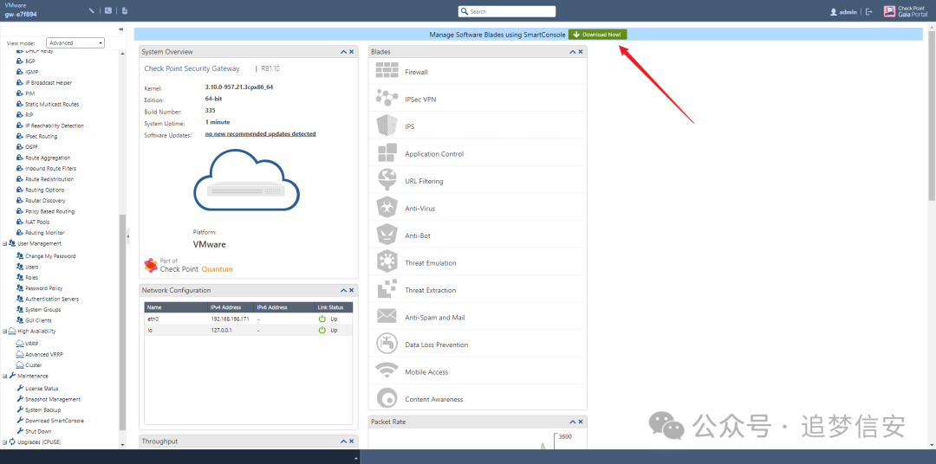
Task: Open the Users tree item
Action: [x=32, y=267]
